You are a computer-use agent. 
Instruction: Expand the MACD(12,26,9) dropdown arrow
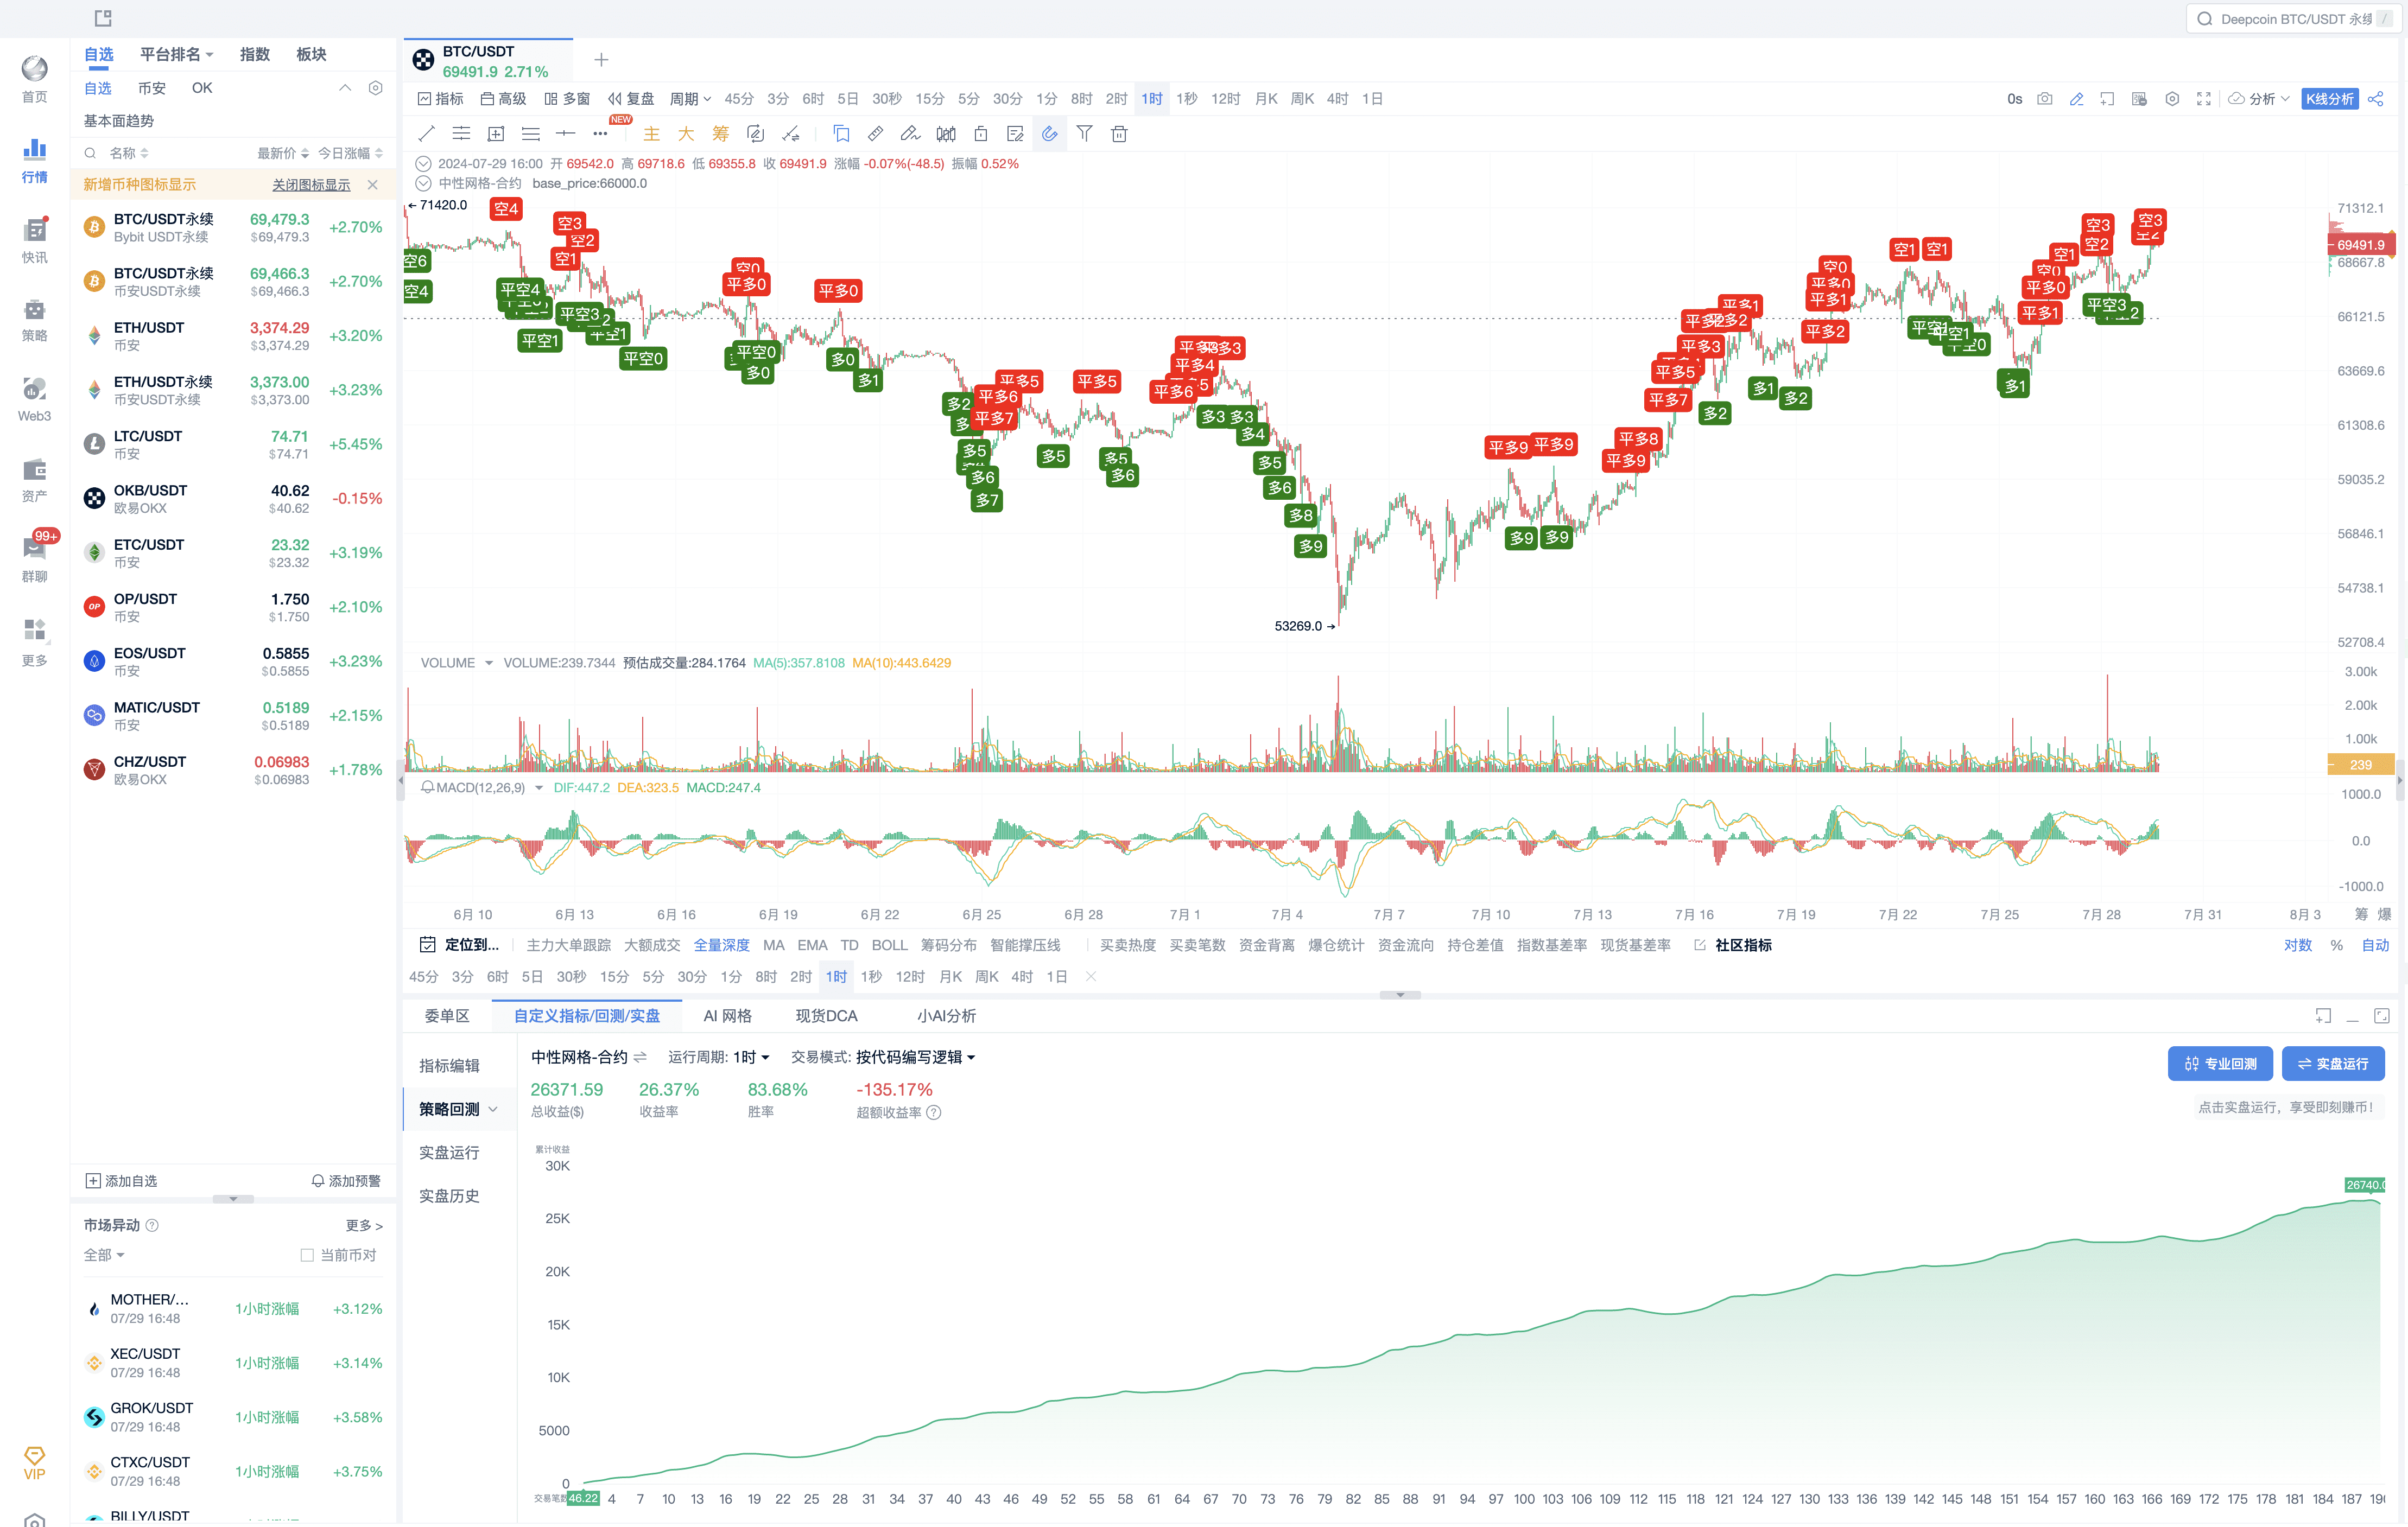click(x=539, y=788)
